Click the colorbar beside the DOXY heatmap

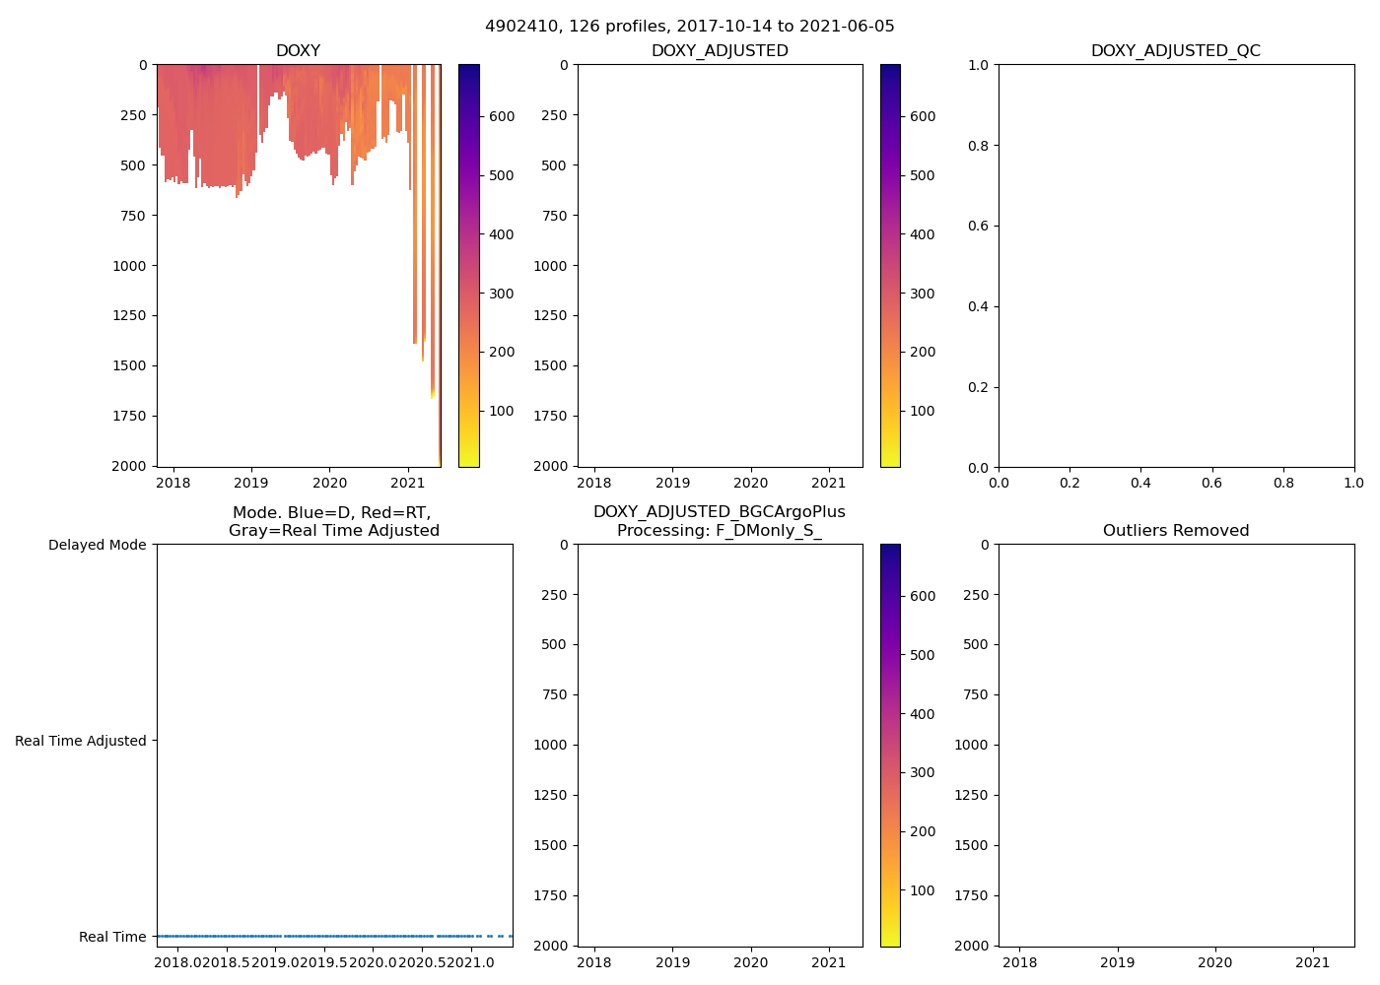pyautogui.click(x=469, y=266)
